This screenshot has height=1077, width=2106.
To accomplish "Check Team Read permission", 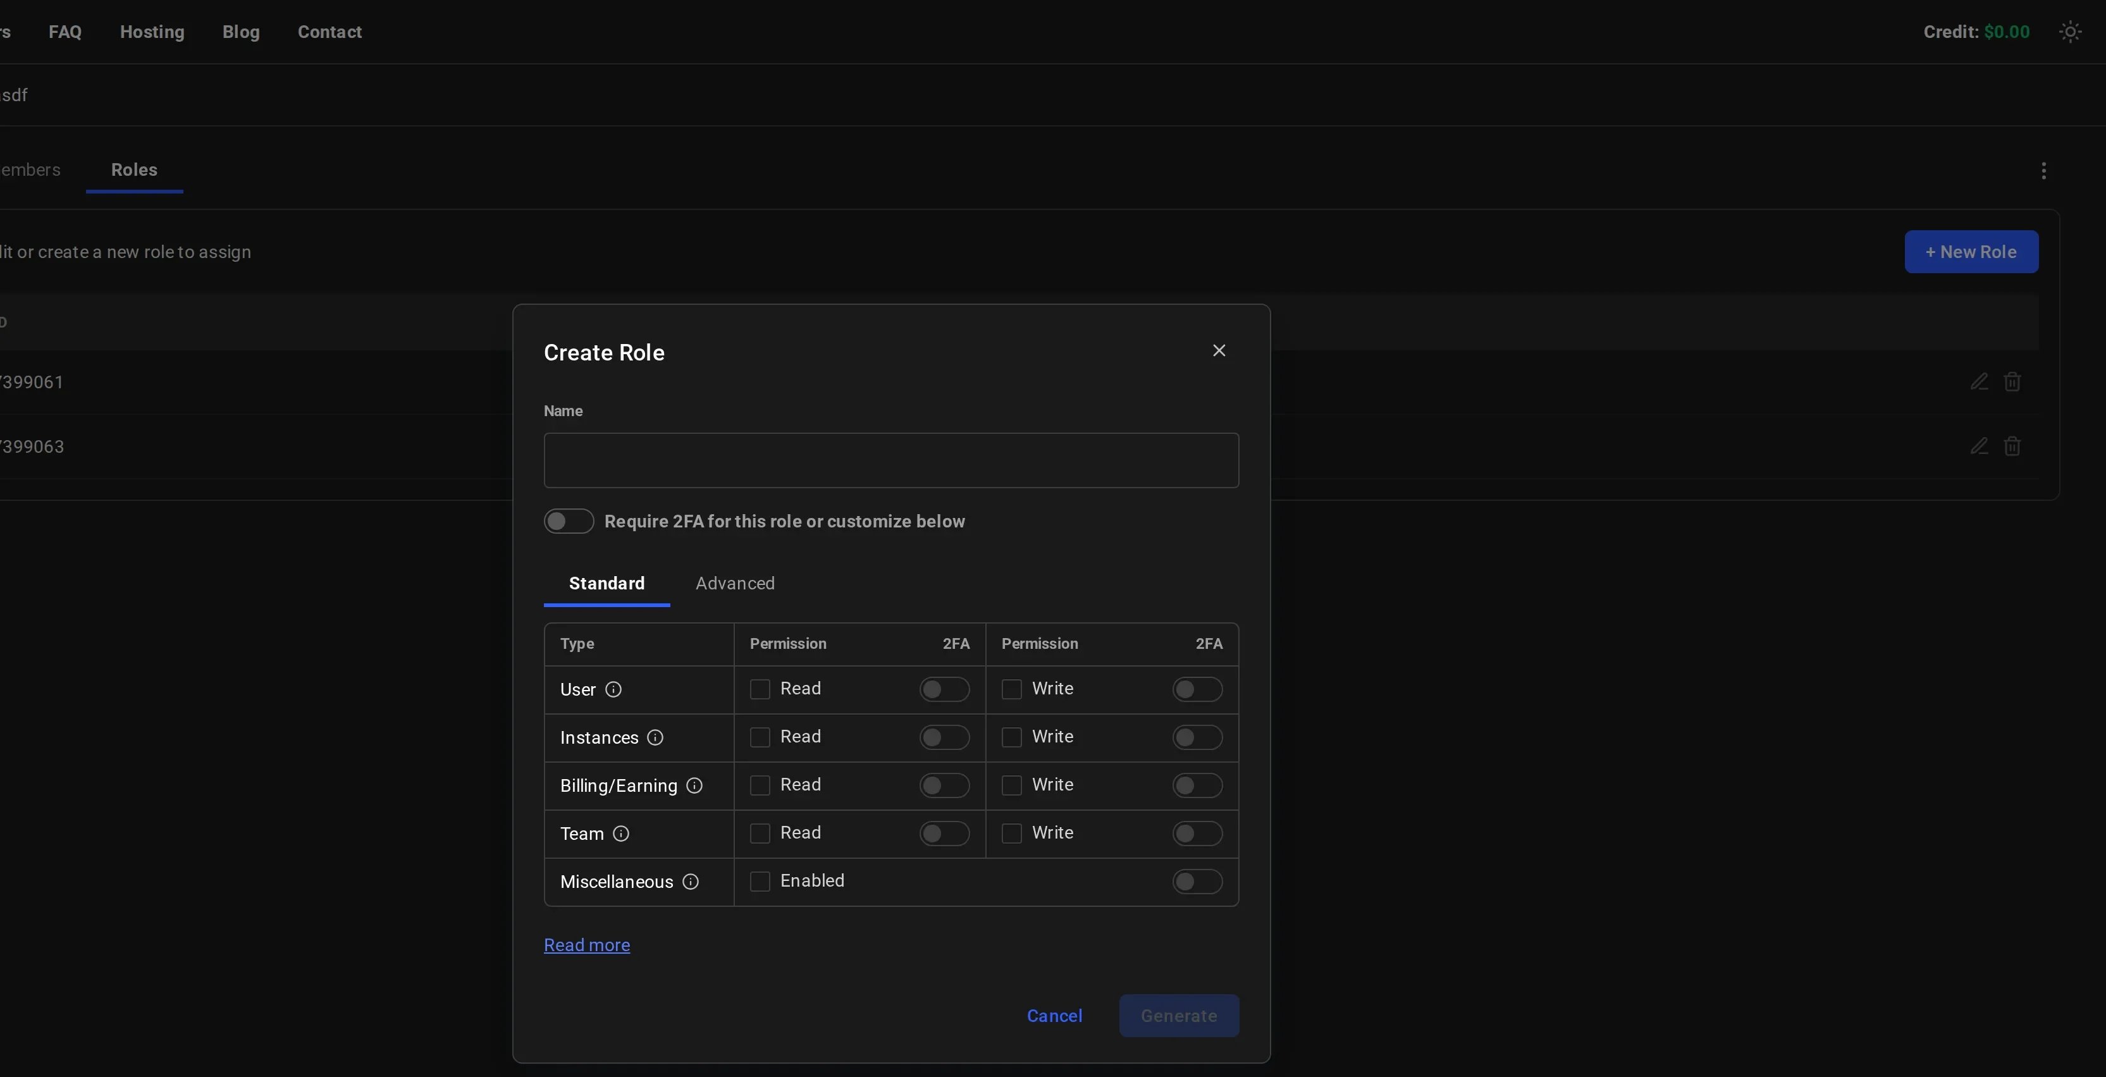I will click(x=760, y=834).
